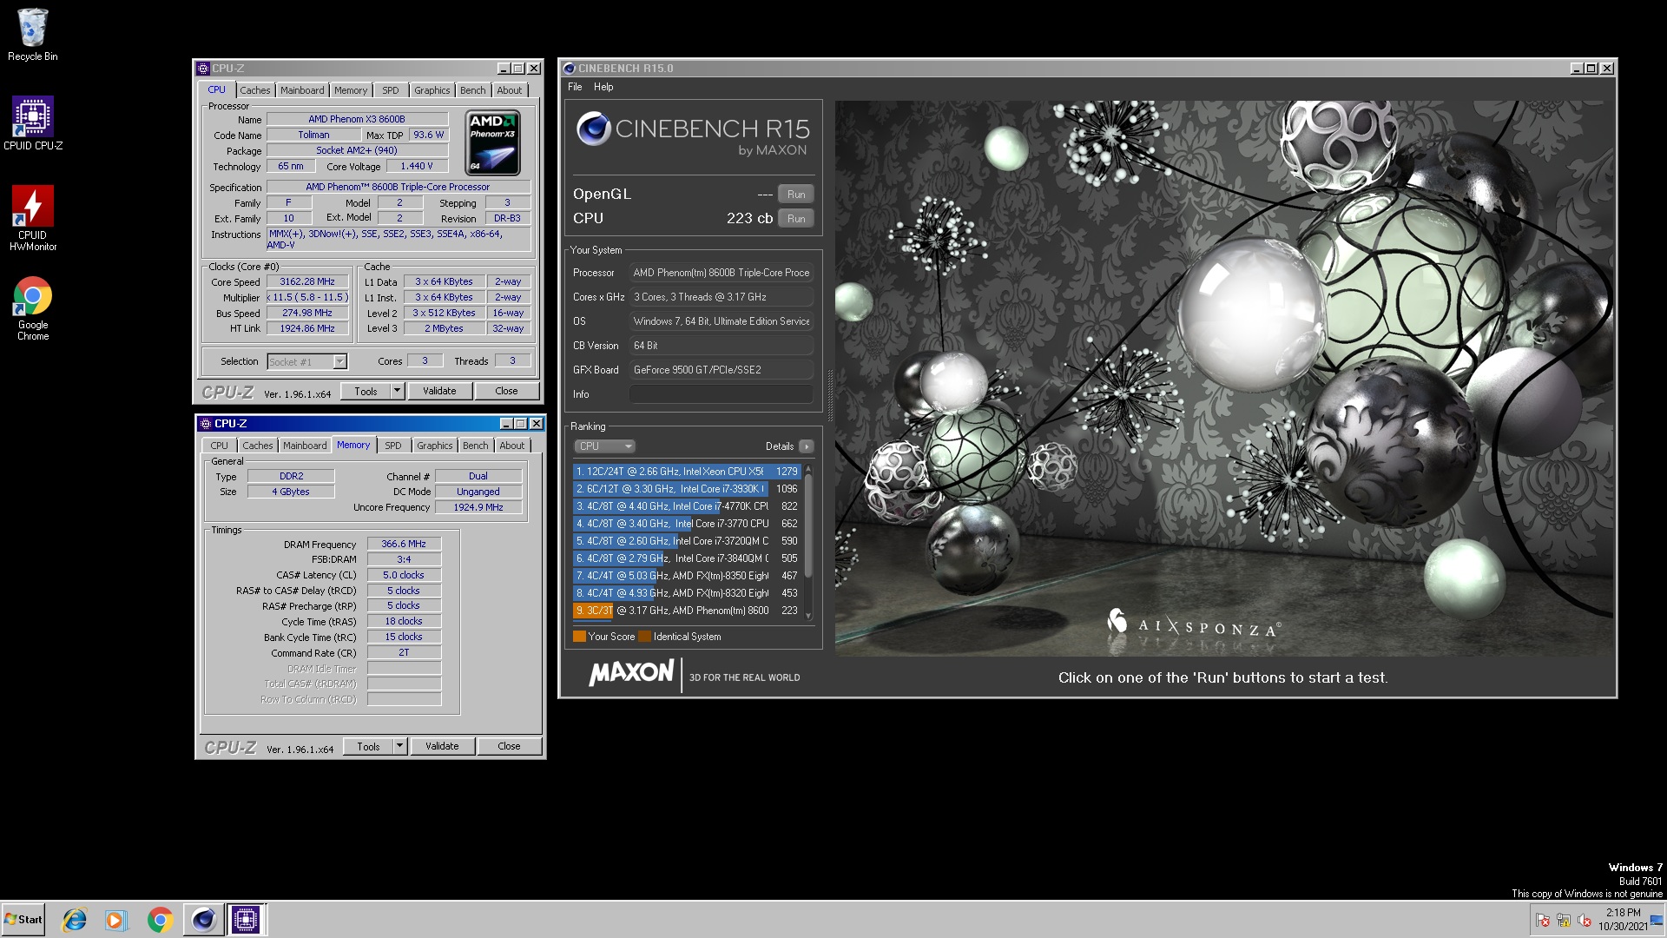Open Windows Media Player from the taskbar
Image resolution: width=1667 pixels, height=938 pixels.
[115, 920]
